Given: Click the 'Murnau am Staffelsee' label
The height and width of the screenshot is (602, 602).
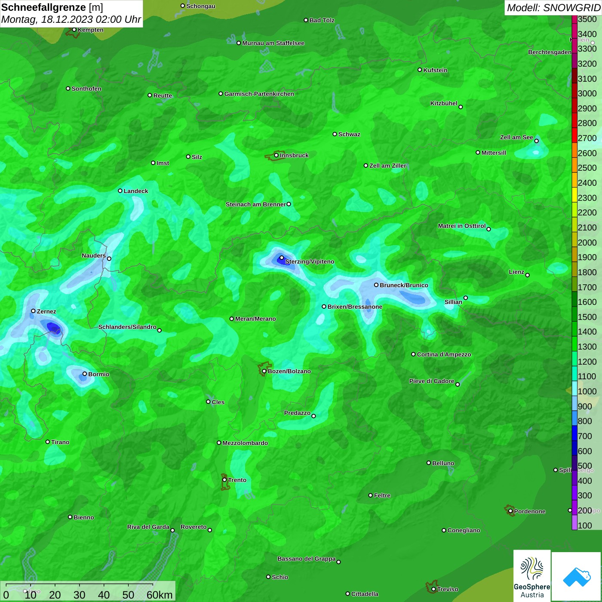Looking at the screenshot, I should (273, 43).
